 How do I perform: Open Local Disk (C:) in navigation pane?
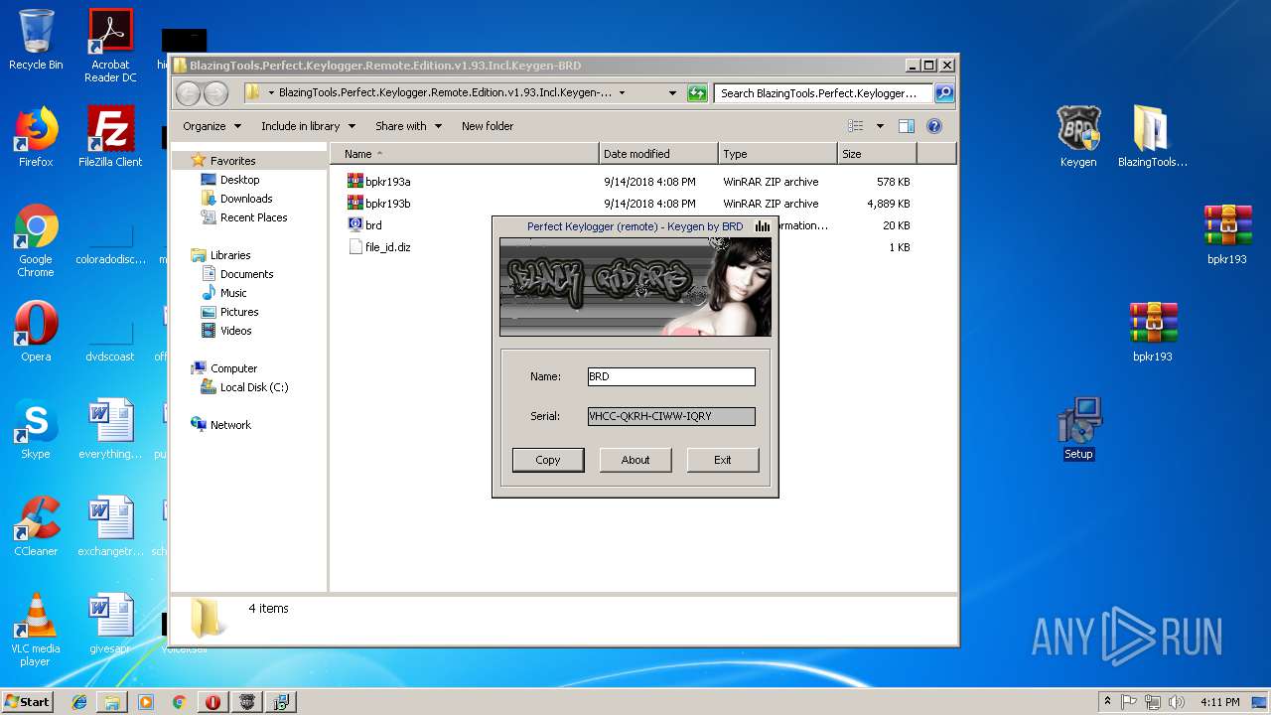253,387
